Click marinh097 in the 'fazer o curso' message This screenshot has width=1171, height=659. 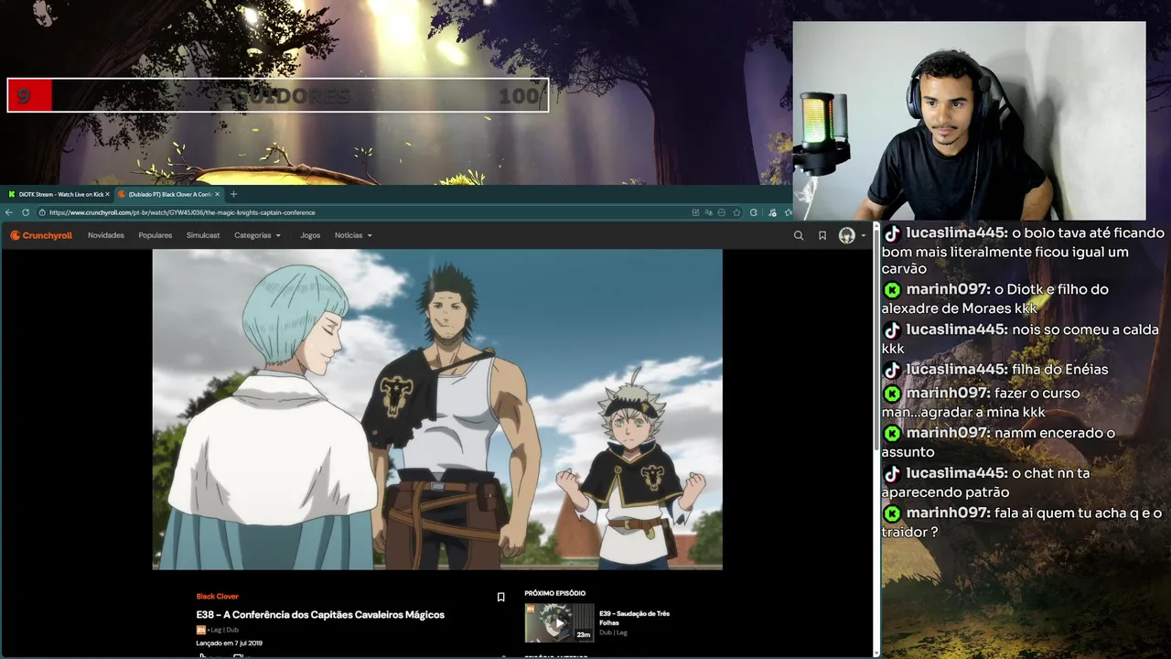click(x=949, y=394)
